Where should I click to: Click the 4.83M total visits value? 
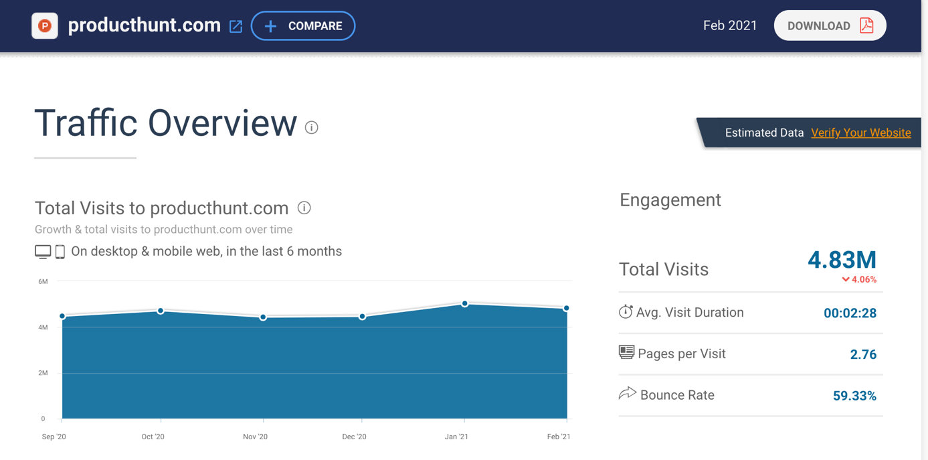coord(842,260)
